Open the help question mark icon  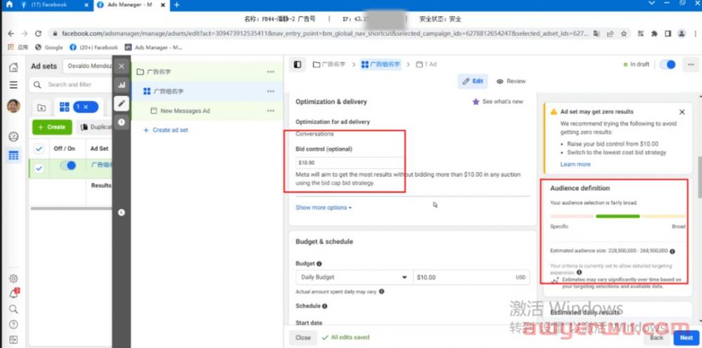coord(14,324)
